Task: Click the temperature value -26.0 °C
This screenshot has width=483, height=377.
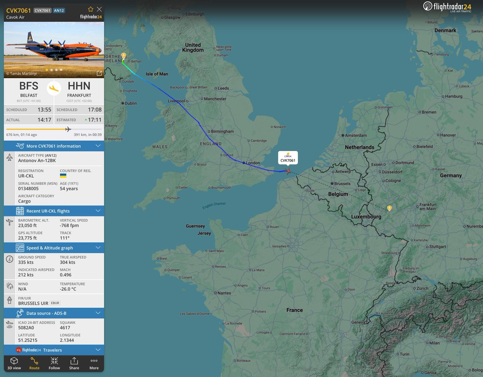Action: (68, 289)
